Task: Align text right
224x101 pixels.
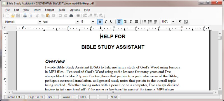Action: click(x=125, y=22)
